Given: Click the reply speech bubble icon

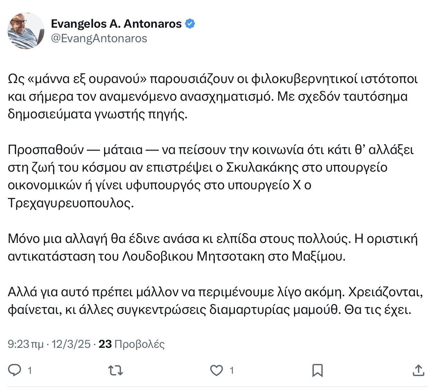Looking at the screenshot, I should pos(15,370).
